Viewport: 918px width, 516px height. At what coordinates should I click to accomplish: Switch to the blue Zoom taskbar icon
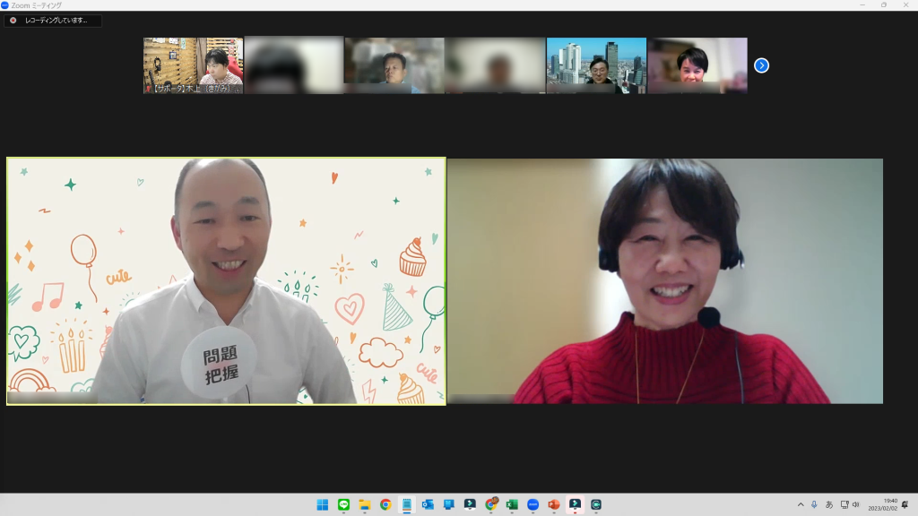(533, 504)
